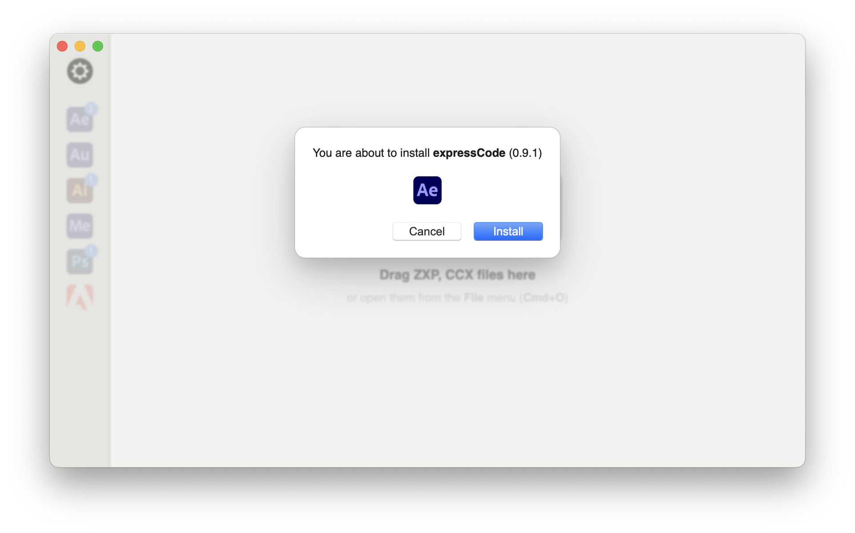Click the bold expressCode name in the dialog

point(469,153)
